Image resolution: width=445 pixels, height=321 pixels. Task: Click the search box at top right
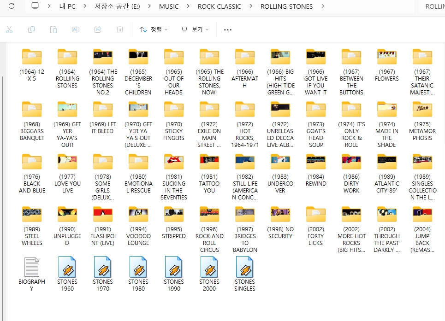pyautogui.click(x=433, y=6)
